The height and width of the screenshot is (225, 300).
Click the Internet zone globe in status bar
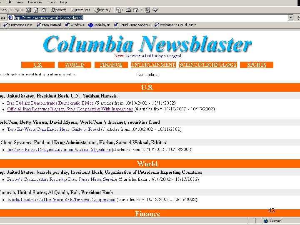[266, 221]
